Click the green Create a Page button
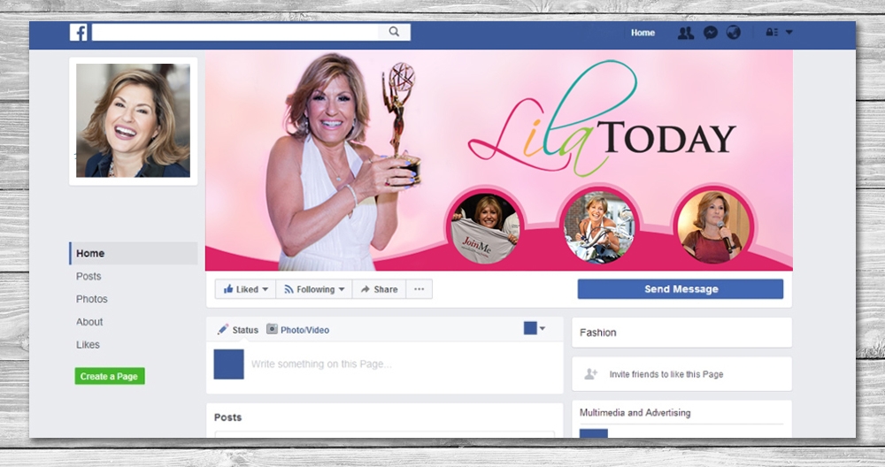885x467 pixels. coord(110,376)
